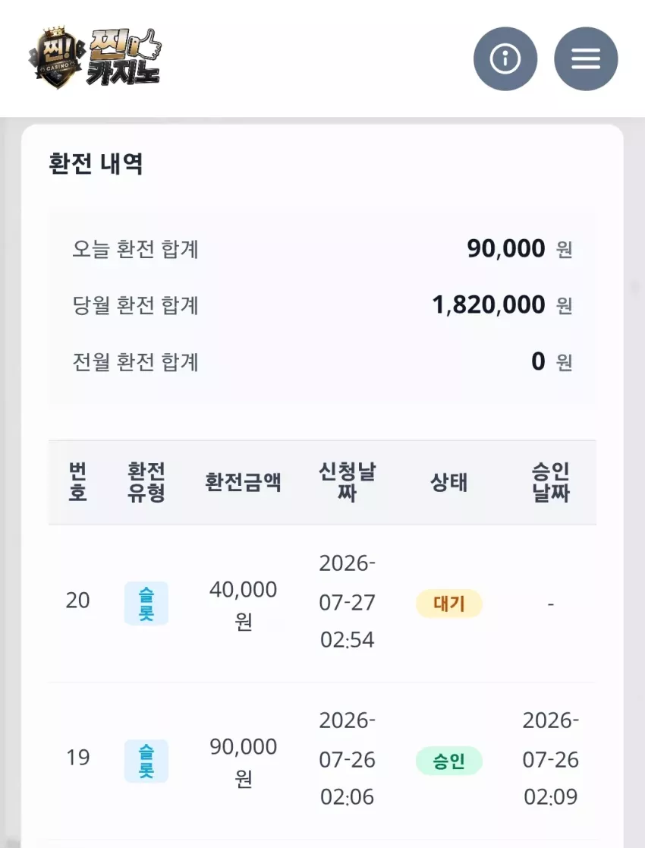Viewport: 645px width, 848px height.
Task: Click the casino shield logo badge
Action: [x=56, y=58]
